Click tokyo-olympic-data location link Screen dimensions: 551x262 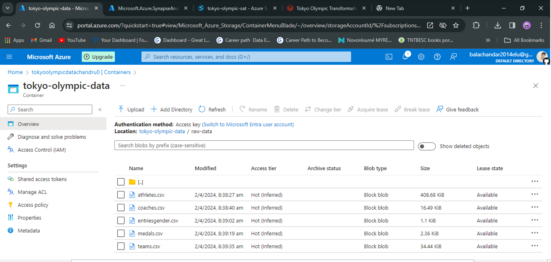[162, 131]
